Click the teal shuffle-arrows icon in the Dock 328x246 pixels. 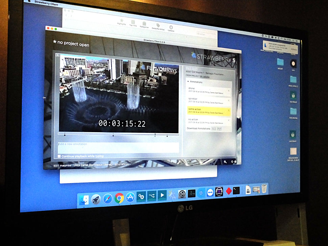[x=152, y=196]
